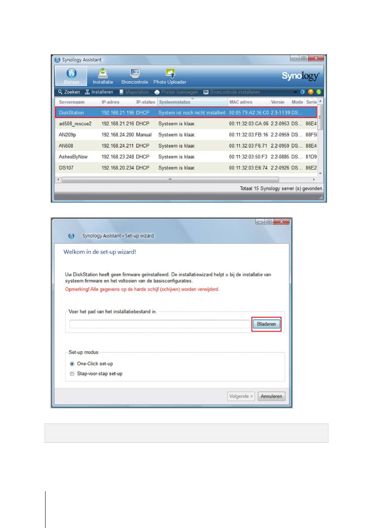Viewport: 373px width, 528px height.
Task: Click the green info icon
Action: [x=318, y=92]
